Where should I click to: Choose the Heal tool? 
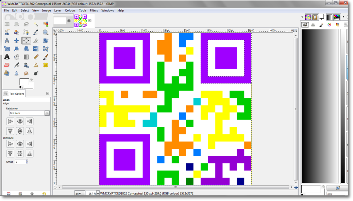point(45,65)
